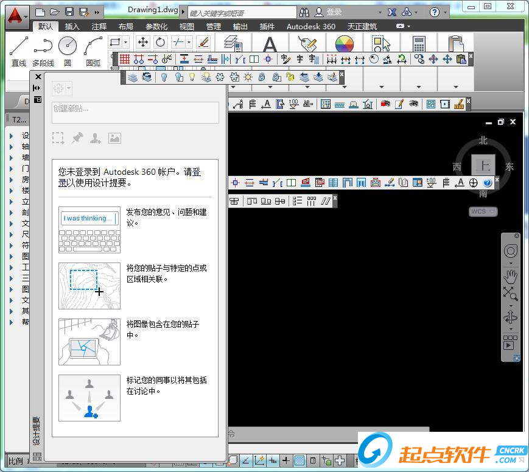Click the keyword search box
This screenshot has width=529, height=472.
pos(242,13)
